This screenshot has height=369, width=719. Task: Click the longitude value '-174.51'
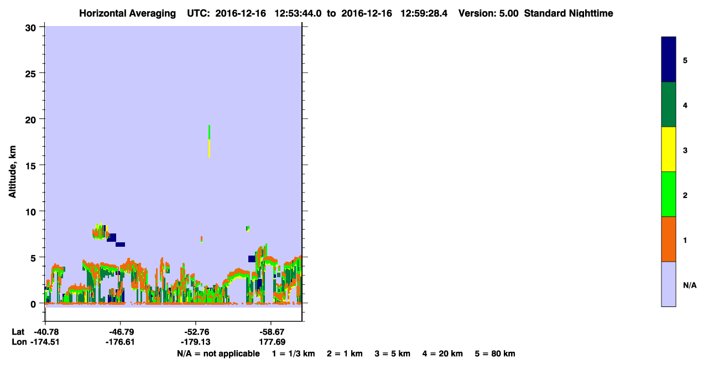[x=44, y=342]
